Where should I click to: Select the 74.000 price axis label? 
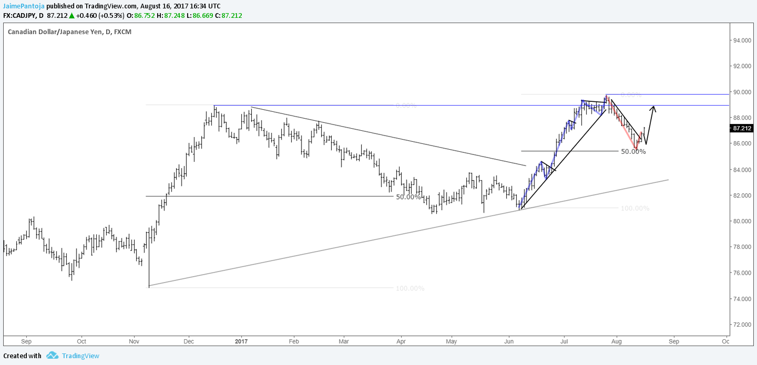742,299
